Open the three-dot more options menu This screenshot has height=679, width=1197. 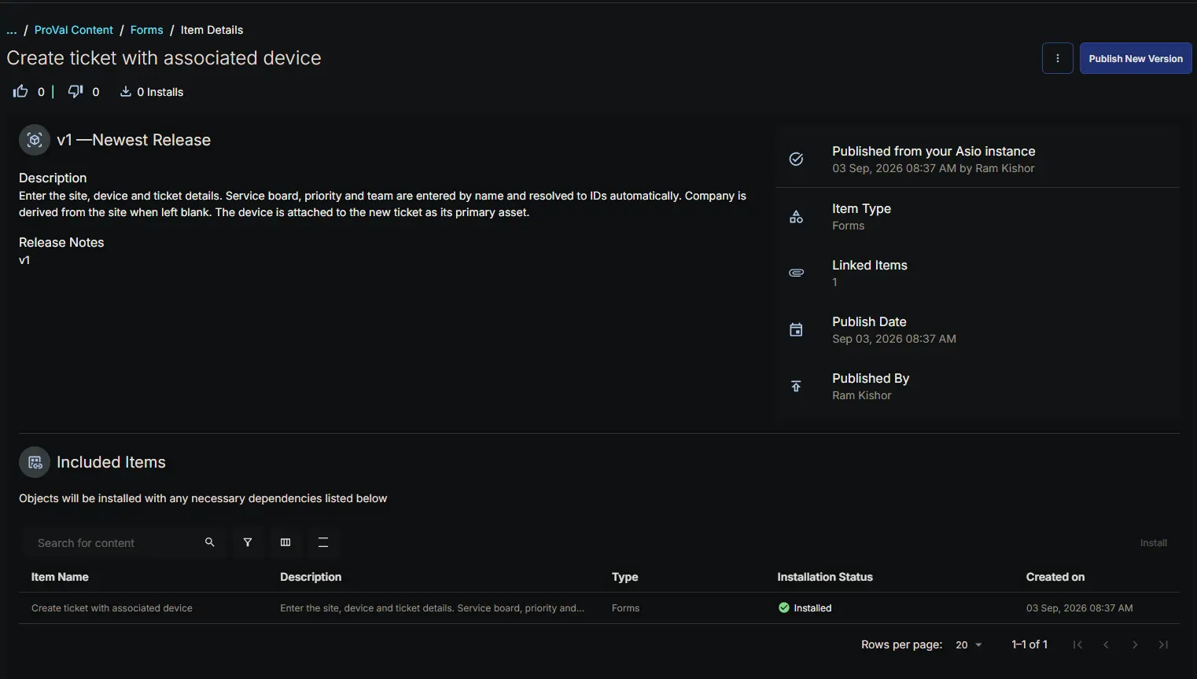[x=1057, y=58]
